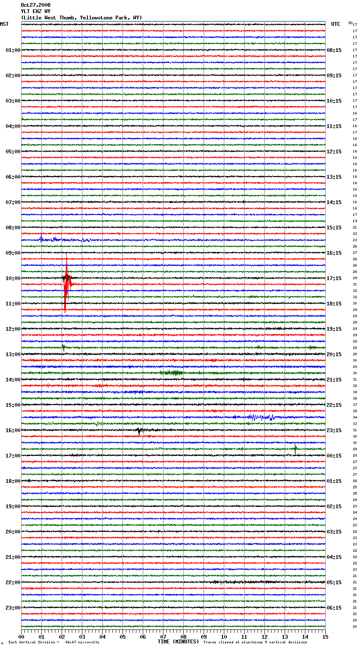Click the minute 15 axis label

(x=325, y=637)
